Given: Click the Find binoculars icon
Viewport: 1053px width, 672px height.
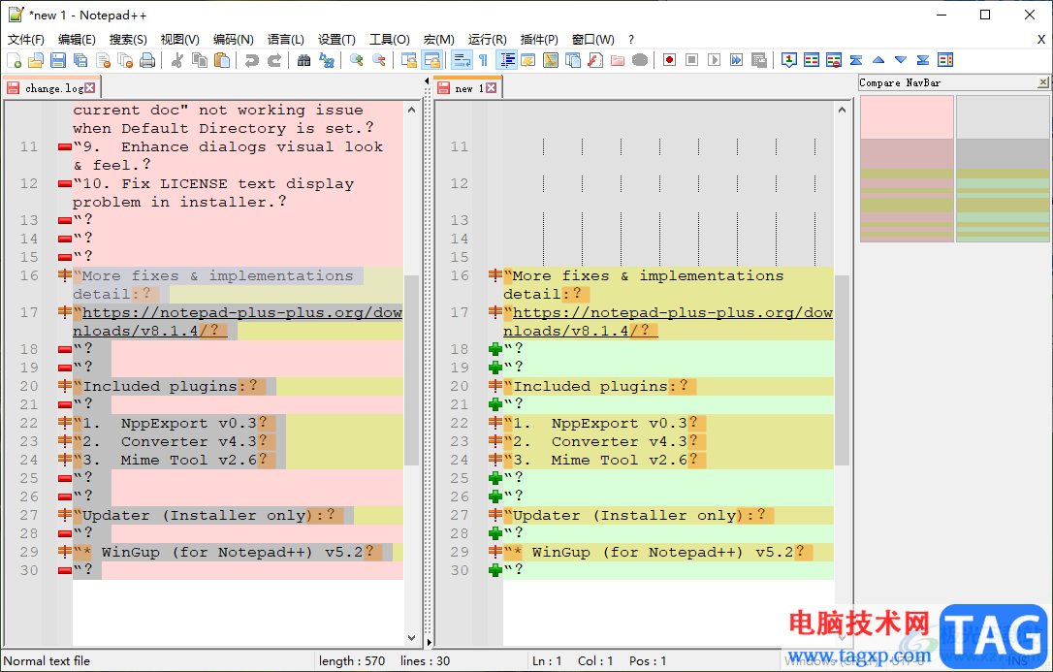Looking at the screenshot, I should [303, 60].
